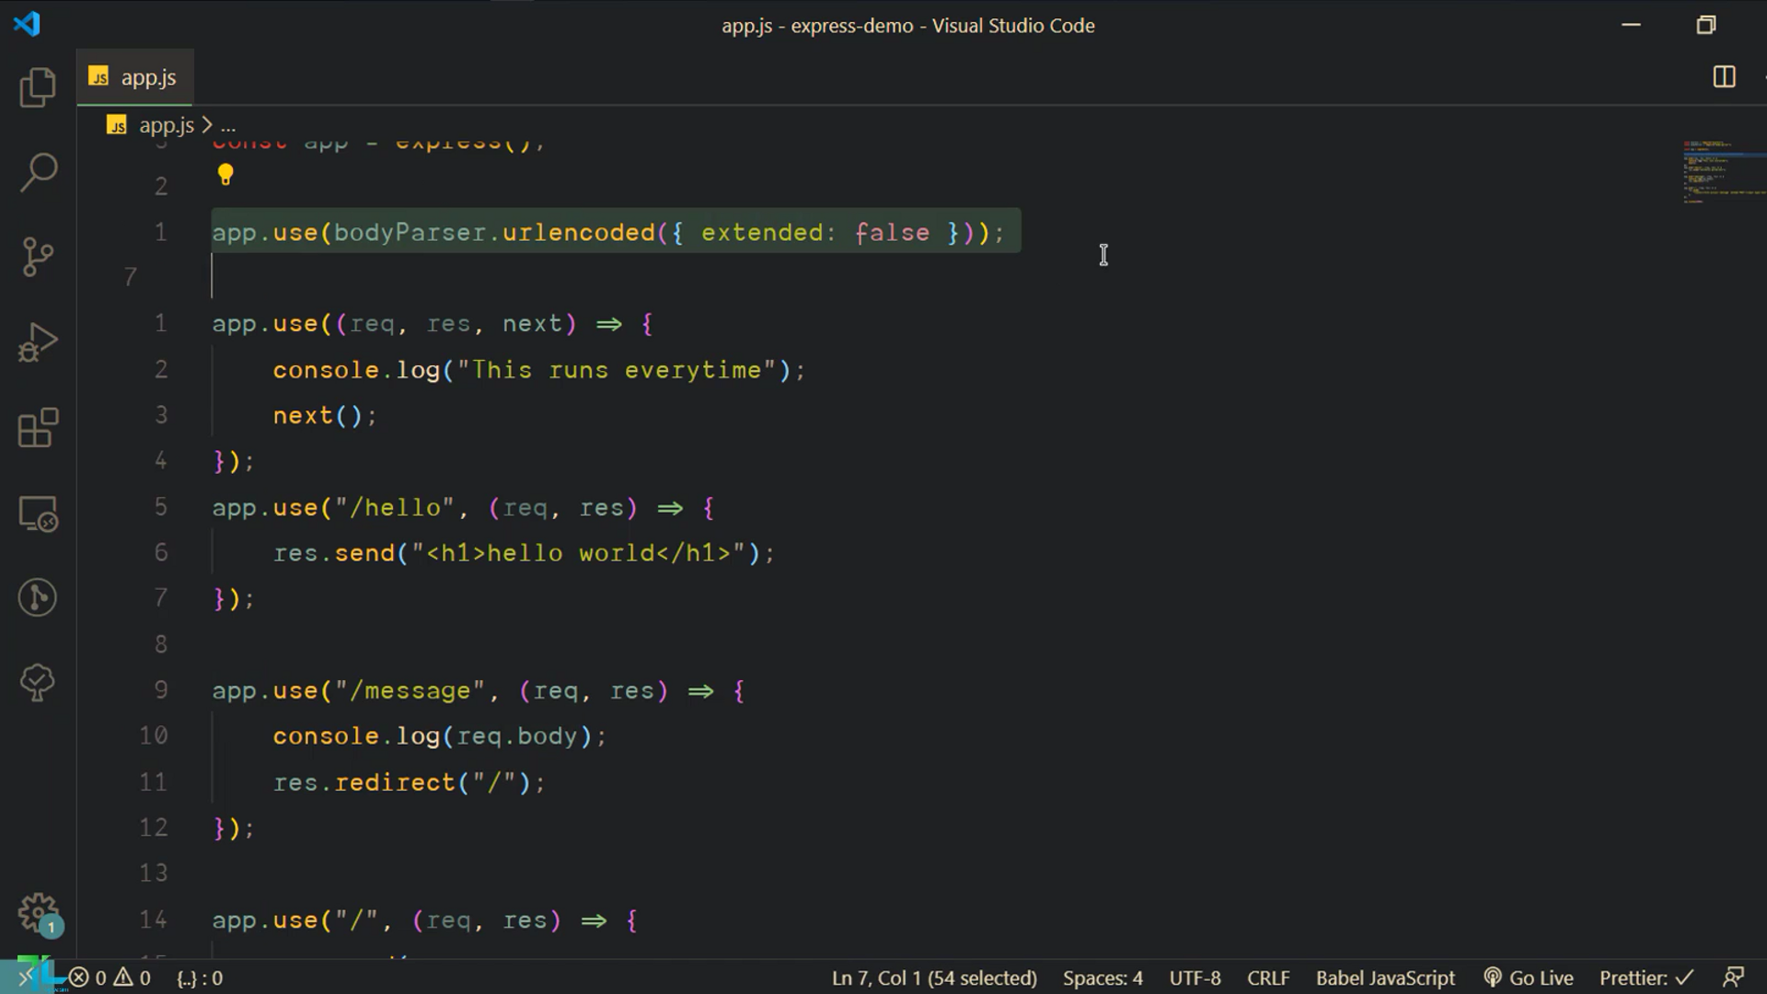The image size is (1767, 994).
Task: Start Go Live server
Action: point(1529,977)
